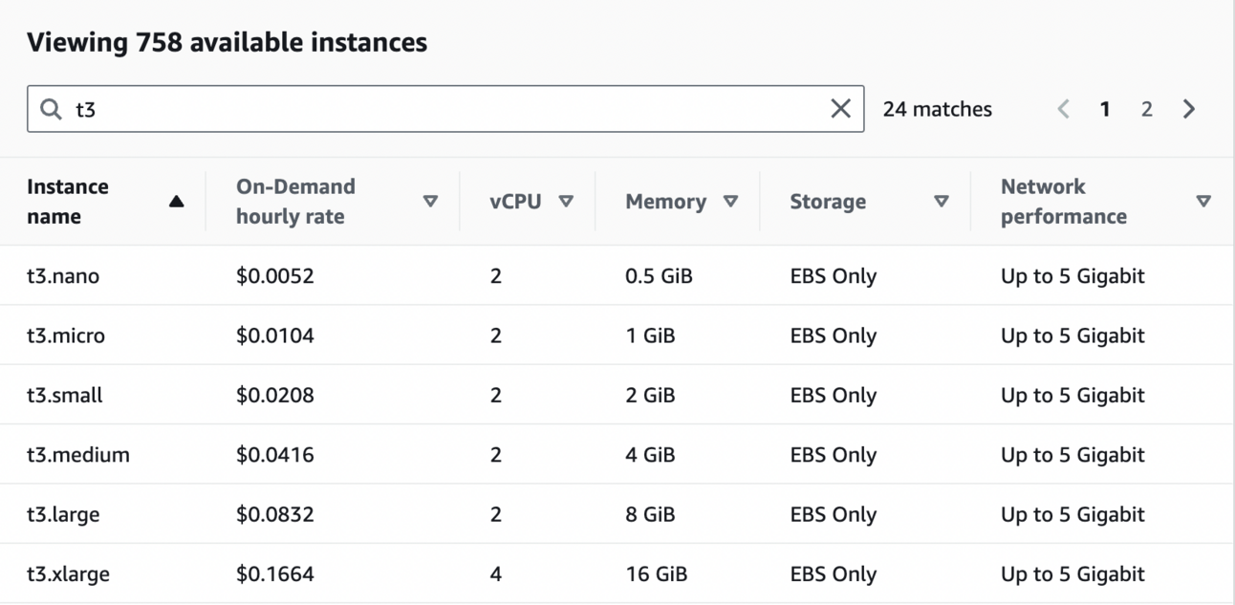Click the $0.0208 hourly rate

point(275,395)
